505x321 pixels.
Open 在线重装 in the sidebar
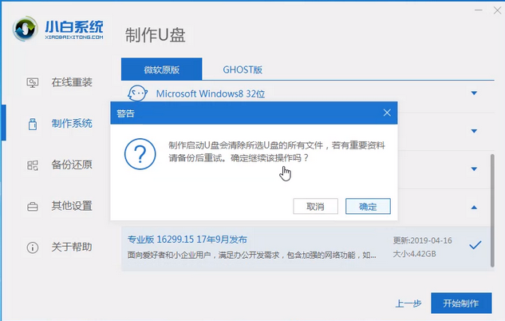pyautogui.click(x=72, y=82)
